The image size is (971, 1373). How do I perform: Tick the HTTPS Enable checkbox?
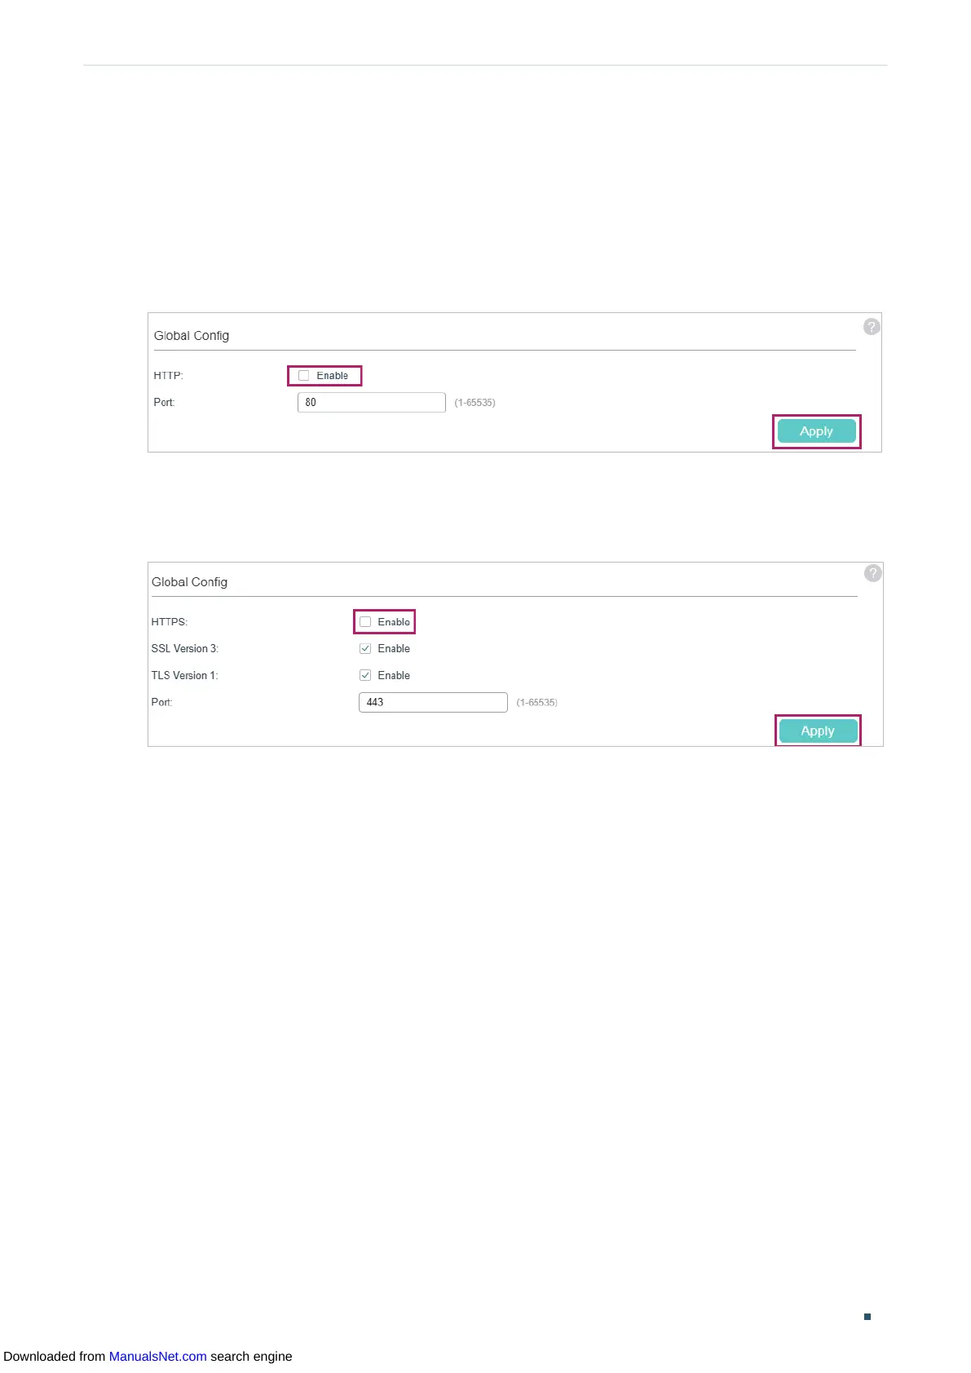[365, 622]
